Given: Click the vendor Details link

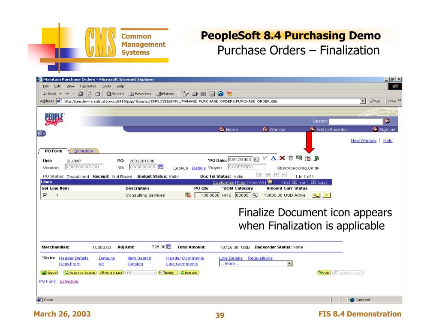Looking at the screenshot, I should 199,168.
